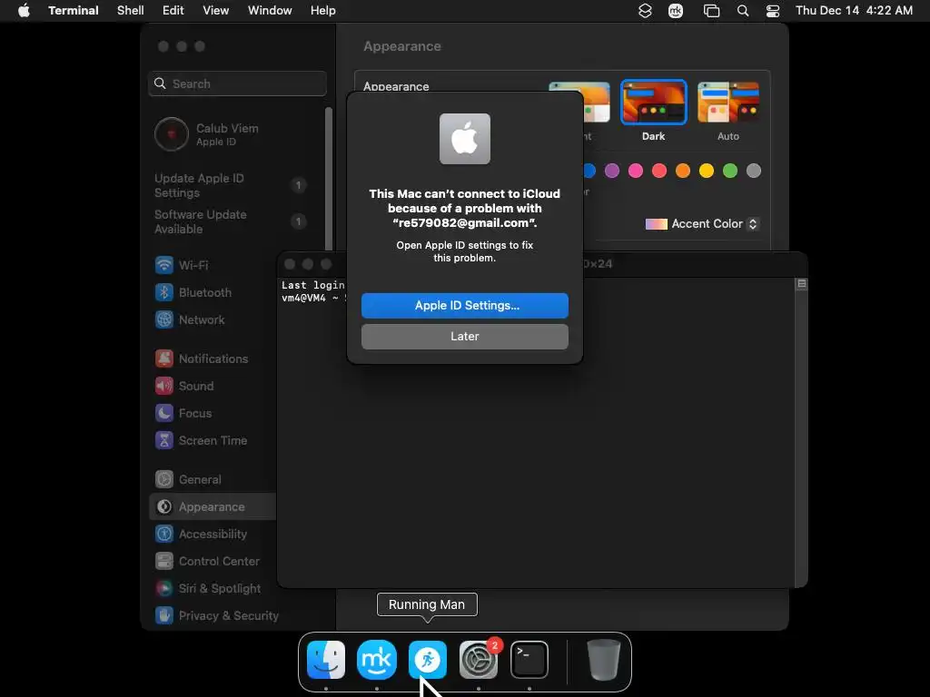Open General in the Settings sidebar

[212, 479]
